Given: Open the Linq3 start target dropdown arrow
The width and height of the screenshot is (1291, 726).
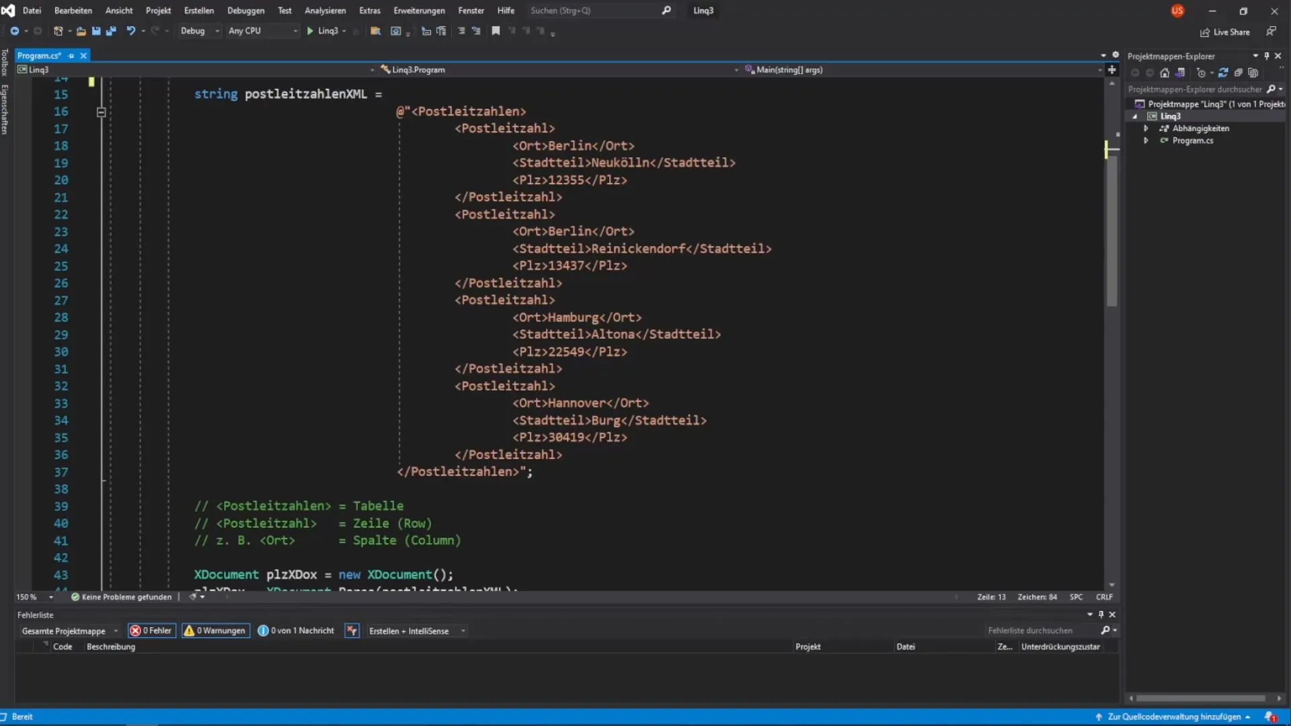Looking at the screenshot, I should point(344,31).
